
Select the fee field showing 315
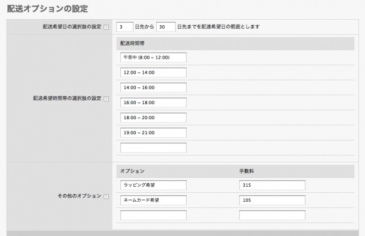[x=272, y=185]
